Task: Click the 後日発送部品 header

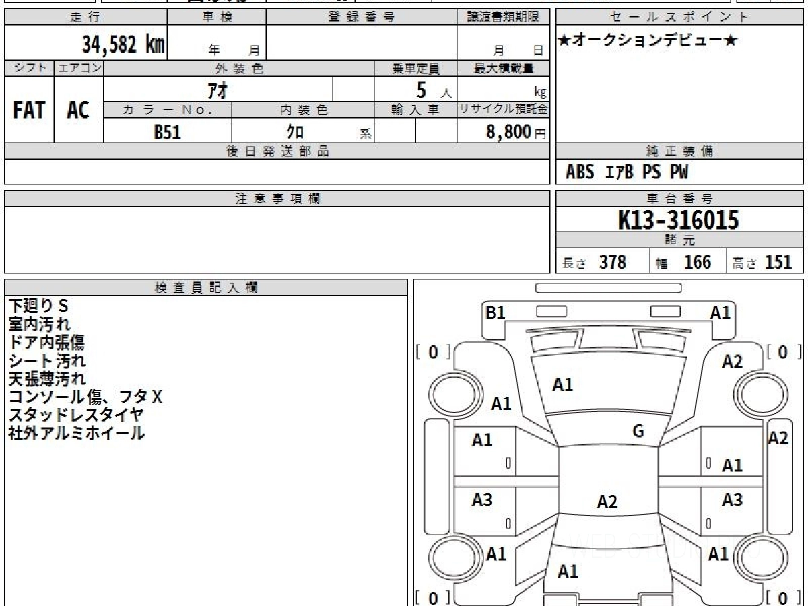Action: 277,151
